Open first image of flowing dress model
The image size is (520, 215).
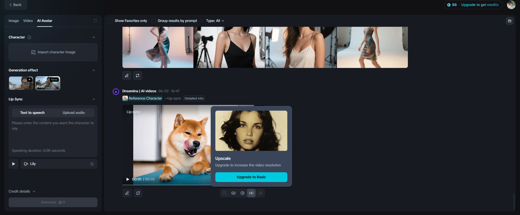158,47
